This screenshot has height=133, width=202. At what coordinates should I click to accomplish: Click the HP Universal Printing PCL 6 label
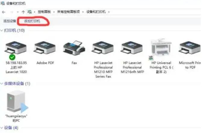[x=161, y=67]
